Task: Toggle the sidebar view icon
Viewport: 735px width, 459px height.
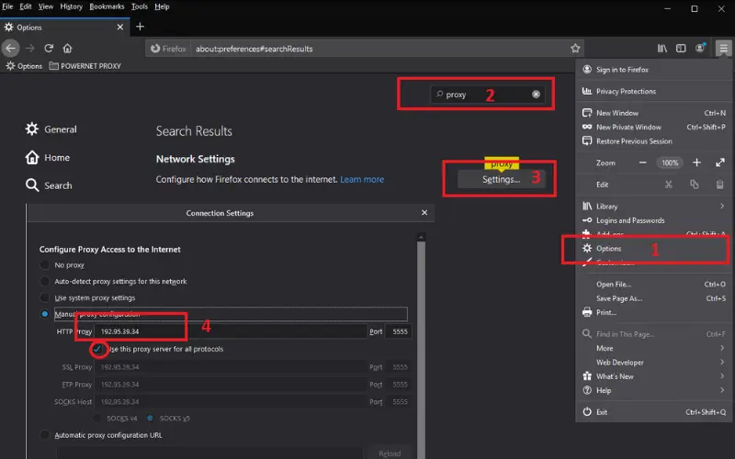Action: click(x=681, y=49)
